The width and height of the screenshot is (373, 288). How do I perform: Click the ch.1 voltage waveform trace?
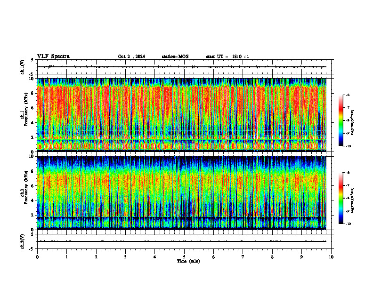pos(182,67)
